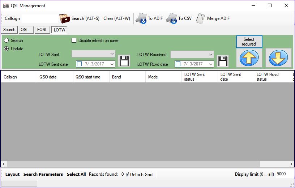Open the Layout menu
The height and width of the screenshot is (188, 295).
pos(12,174)
